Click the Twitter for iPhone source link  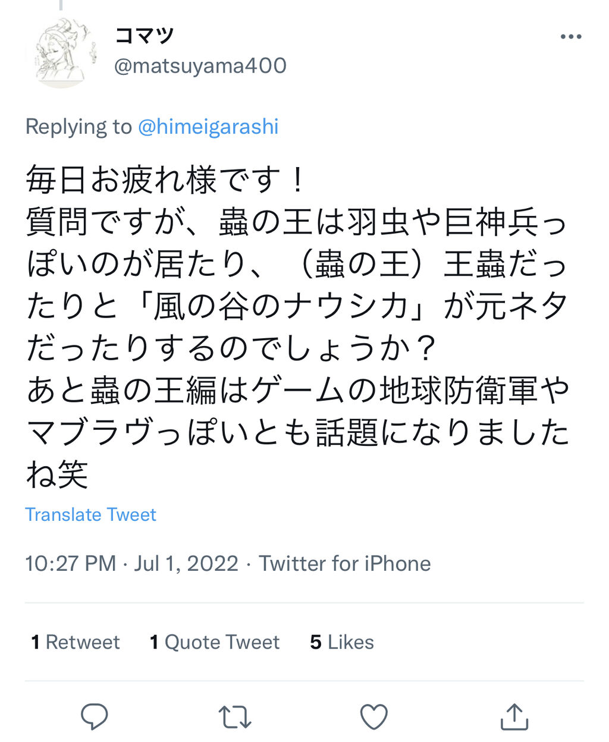[344, 563]
